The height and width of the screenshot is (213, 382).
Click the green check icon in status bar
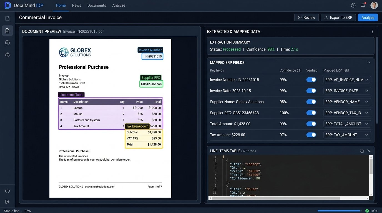coord(367,211)
